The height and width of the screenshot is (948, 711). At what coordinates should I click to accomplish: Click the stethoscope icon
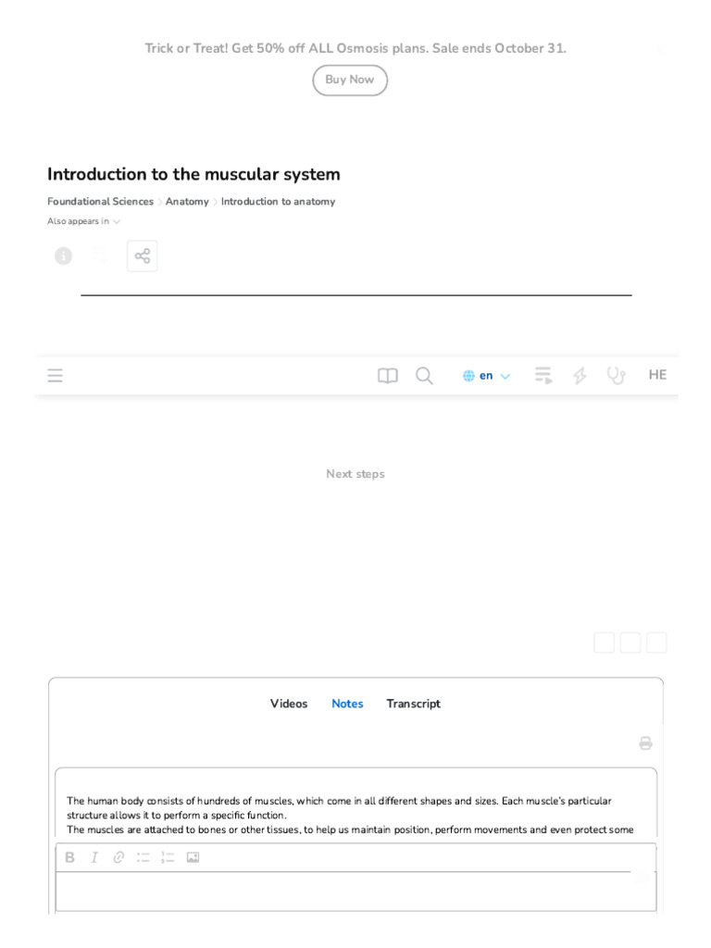coord(616,376)
